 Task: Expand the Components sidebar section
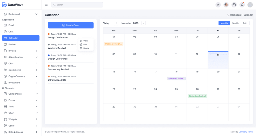click(x=36, y=94)
